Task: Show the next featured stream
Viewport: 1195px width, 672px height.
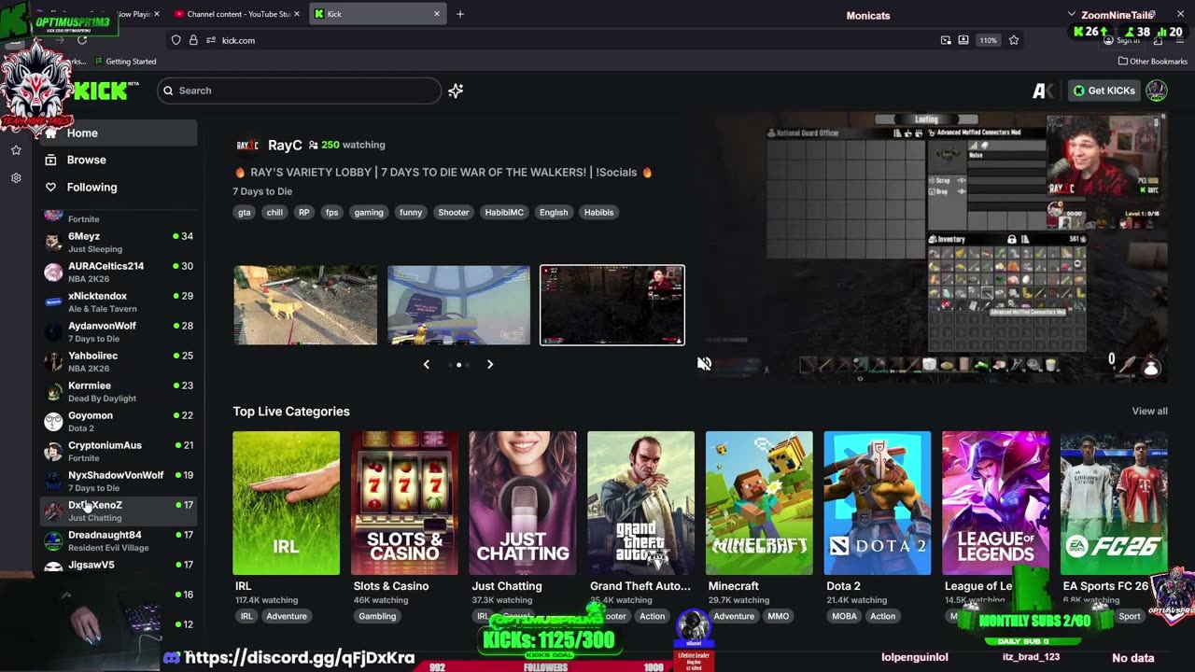Action: click(490, 364)
